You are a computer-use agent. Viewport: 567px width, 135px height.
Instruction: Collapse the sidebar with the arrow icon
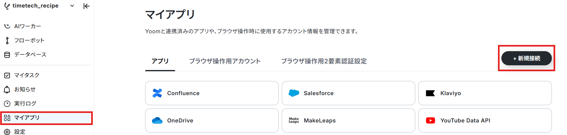[86, 6]
